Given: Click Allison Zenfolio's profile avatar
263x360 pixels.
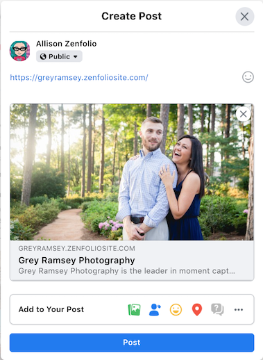Looking at the screenshot, I should click(x=19, y=51).
